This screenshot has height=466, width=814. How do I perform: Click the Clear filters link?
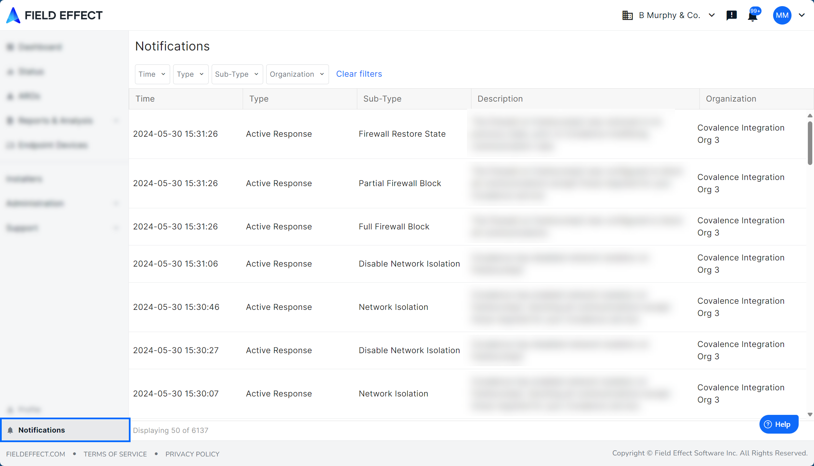pyautogui.click(x=359, y=74)
